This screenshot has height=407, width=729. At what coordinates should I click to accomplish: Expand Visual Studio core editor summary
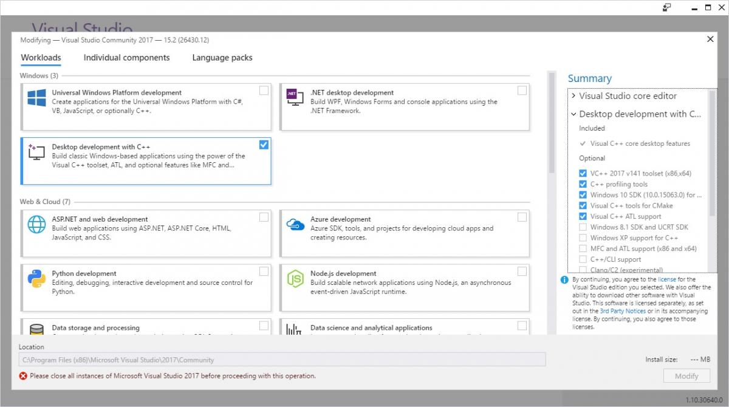[573, 96]
